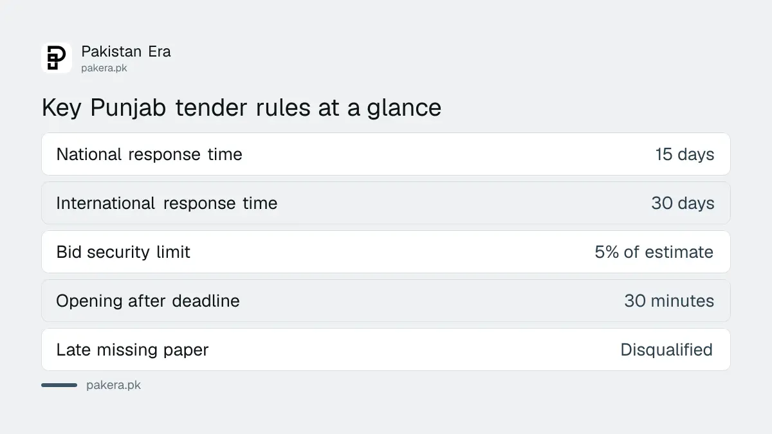Select the National response time row
772x434 pixels.
click(x=386, y=154)
